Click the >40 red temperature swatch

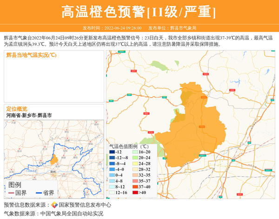[134, 192]
